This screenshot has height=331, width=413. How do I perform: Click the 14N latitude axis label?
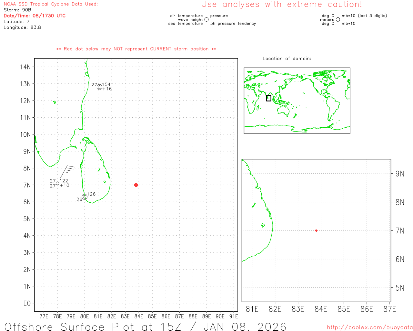(x=25, y=67)
